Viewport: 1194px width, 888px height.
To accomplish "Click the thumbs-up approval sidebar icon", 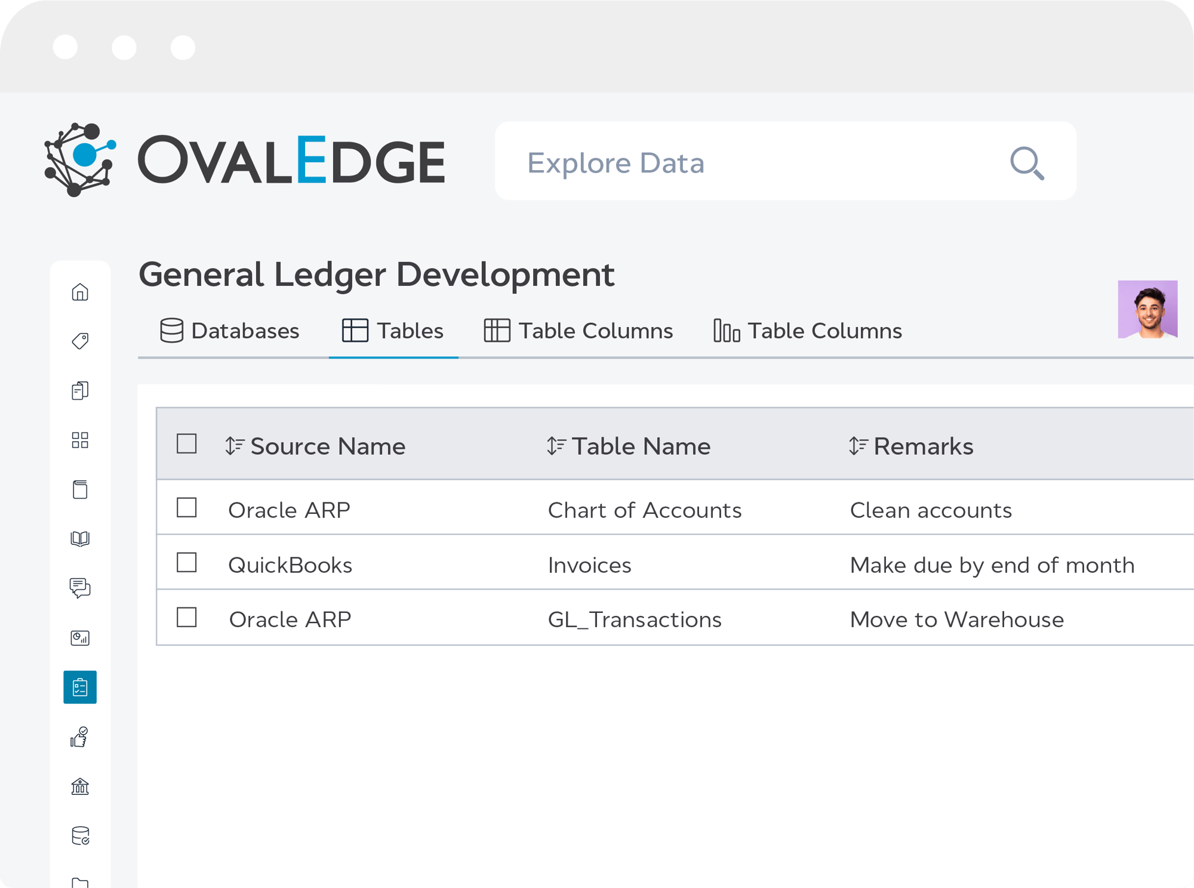I will 80,738.
